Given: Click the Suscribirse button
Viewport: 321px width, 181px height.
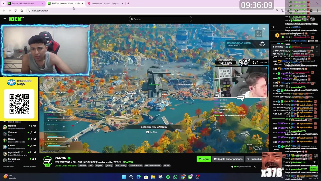Looking at the screenshot, I should tap(255, 159).
